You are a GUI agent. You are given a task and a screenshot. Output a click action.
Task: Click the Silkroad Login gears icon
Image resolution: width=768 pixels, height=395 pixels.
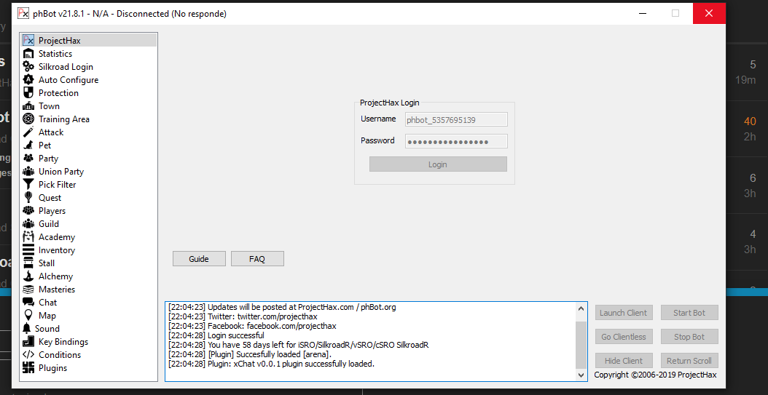pyautogui.click(x=28, y=67)
